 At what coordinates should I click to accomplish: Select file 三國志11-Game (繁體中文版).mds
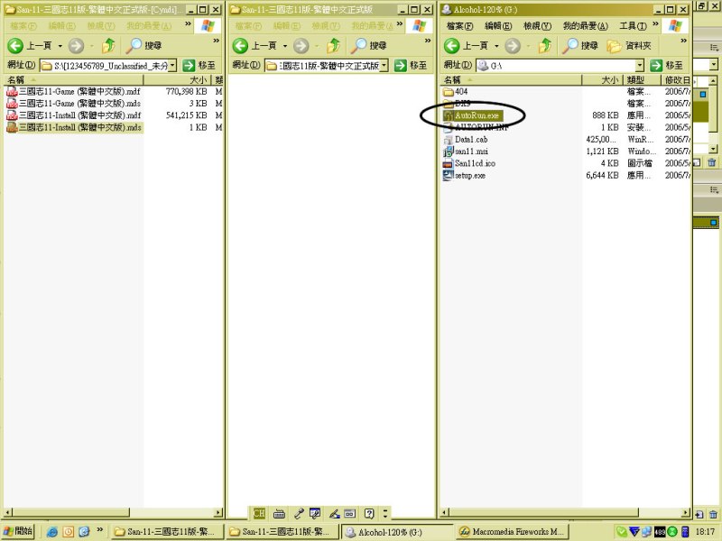point(74,104)
